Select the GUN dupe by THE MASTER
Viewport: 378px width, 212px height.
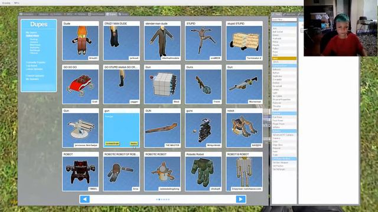[x=162, y=128]
